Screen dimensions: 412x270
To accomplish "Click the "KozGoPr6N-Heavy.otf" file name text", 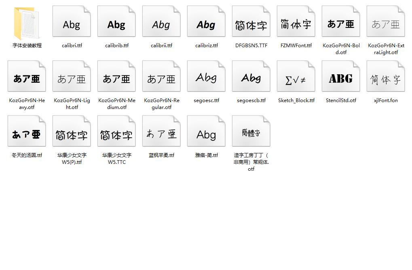I will (x=27, y=104).
